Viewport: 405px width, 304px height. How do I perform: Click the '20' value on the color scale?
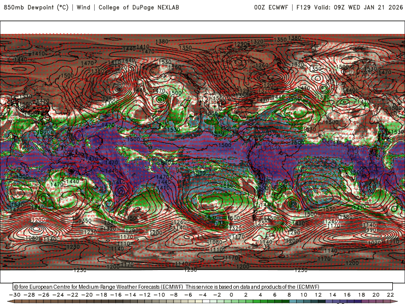tap(376, 295)
